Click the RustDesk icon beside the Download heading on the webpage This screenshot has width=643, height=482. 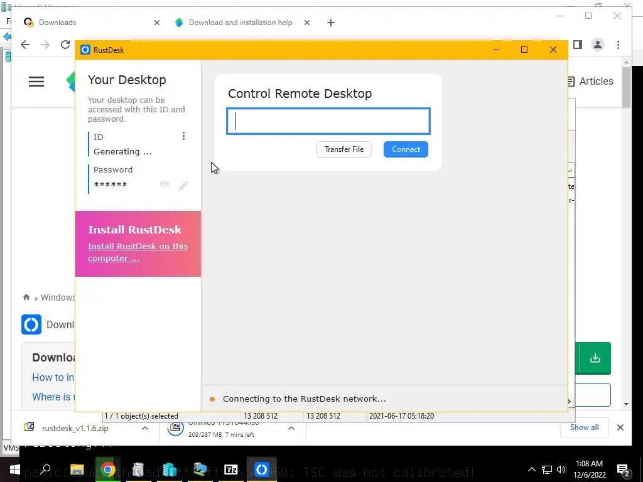(x=31, y=324)
